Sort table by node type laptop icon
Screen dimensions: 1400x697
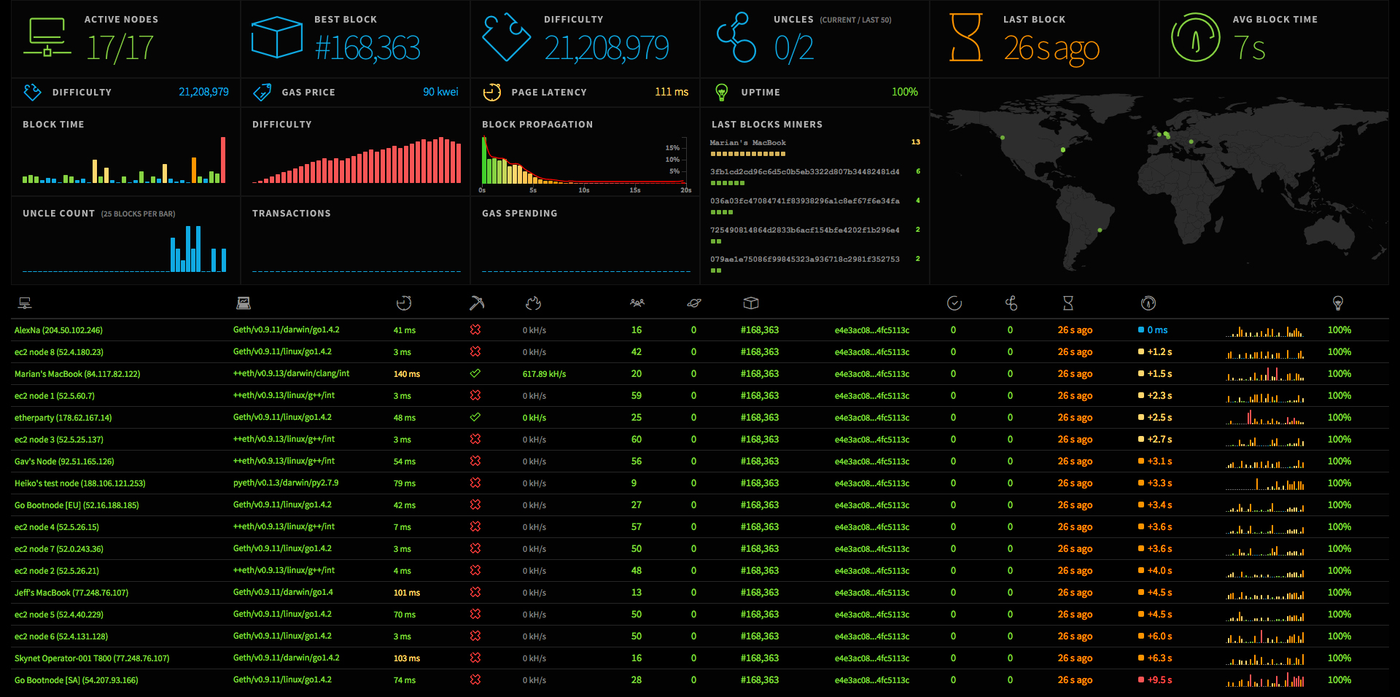click(244, 303)
